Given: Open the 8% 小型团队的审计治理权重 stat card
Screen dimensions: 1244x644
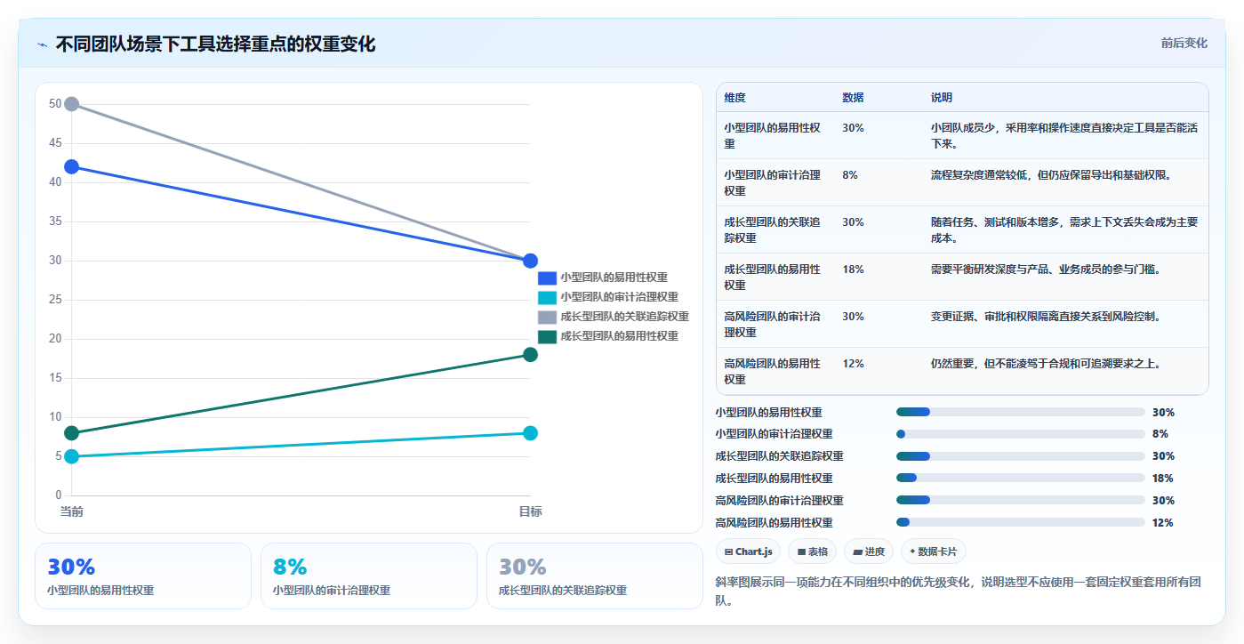Looking at the screenshot, I should coord(369,576).
